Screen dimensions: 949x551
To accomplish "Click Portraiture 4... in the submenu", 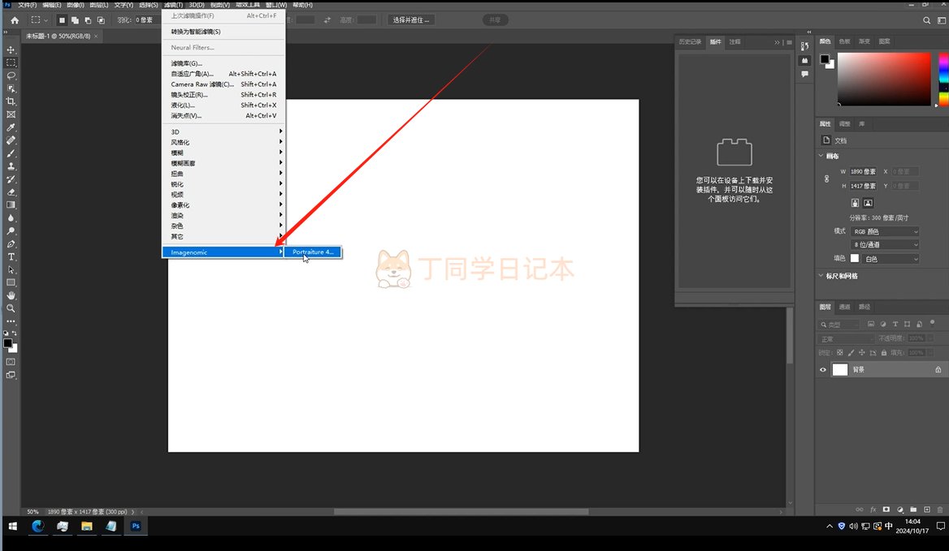I will [313, 252].
